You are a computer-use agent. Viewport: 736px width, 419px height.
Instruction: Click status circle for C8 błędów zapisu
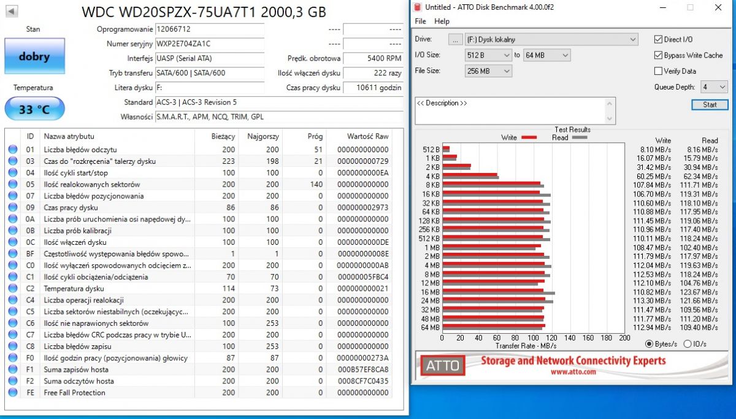13,347
